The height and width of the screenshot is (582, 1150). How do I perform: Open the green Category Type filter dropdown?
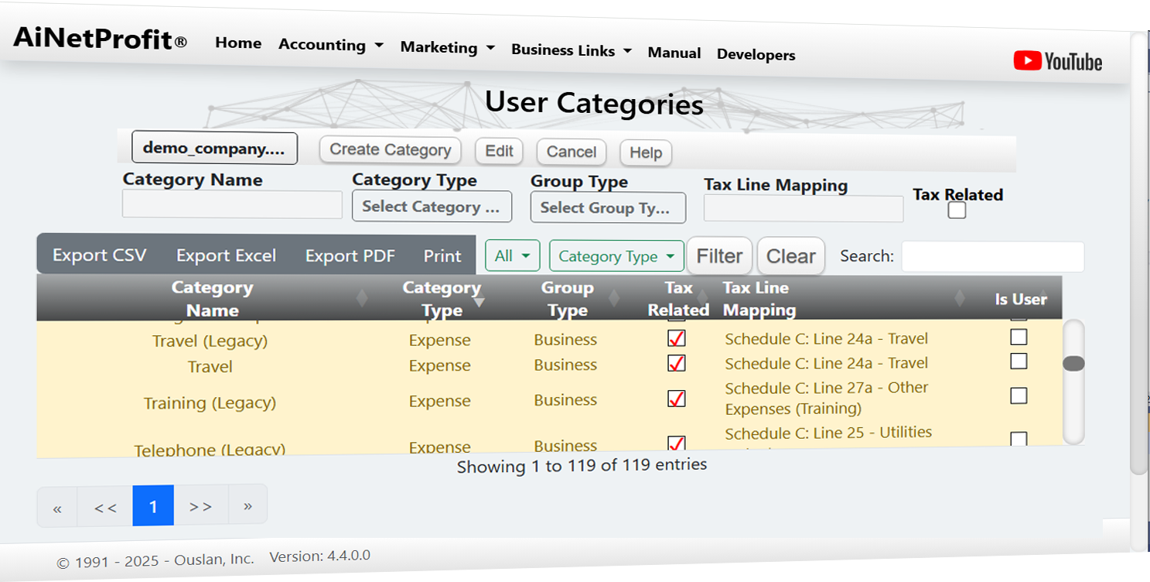point(616,256)
